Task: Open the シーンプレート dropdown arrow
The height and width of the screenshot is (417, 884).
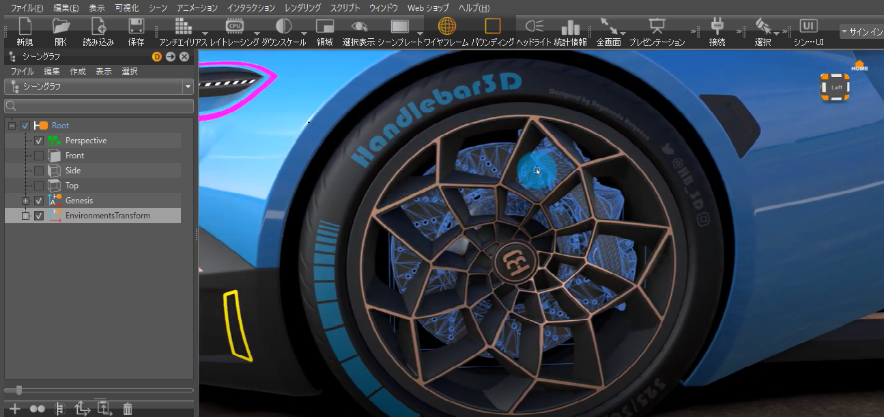Action: (x=419, y=32)
